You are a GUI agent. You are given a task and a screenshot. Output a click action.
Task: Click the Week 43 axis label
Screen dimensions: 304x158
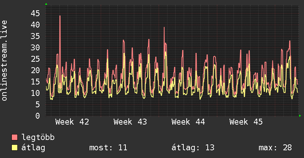(x=130, y=122)
